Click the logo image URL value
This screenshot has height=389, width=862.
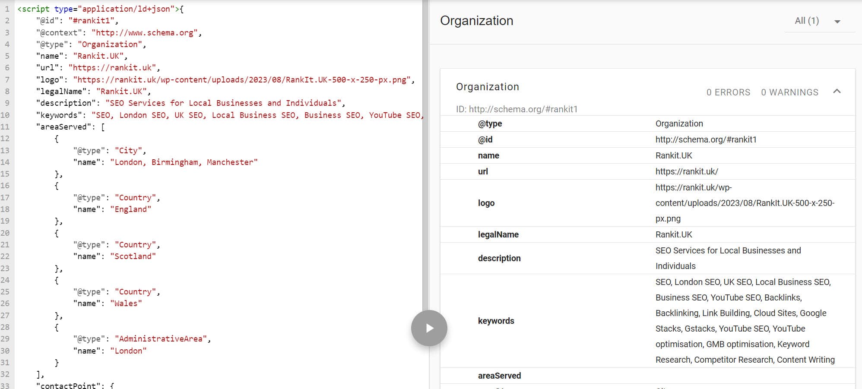[745, 203]
